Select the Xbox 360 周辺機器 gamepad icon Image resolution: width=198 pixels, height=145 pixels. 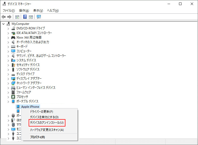(13, 38)
